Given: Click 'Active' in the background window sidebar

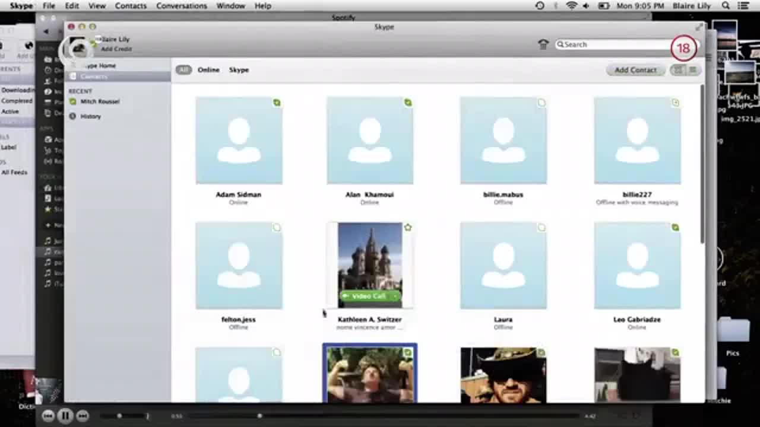Looking at the screenshot, I should (x=10, y=111).
